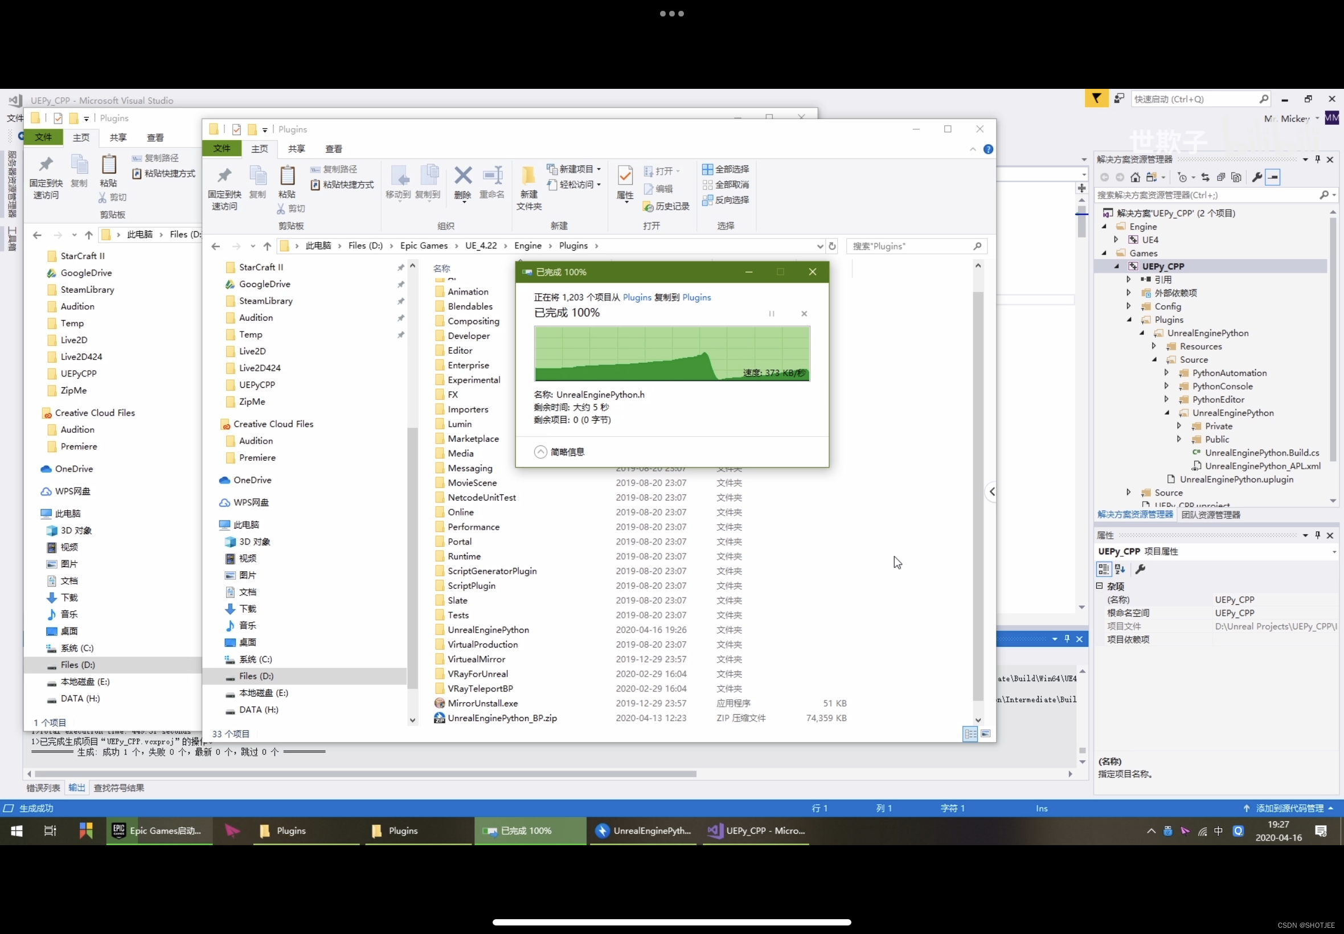The image size is (1344, 934).
Task: Click 全部取消 in ribbon
Action: point(726,185)
